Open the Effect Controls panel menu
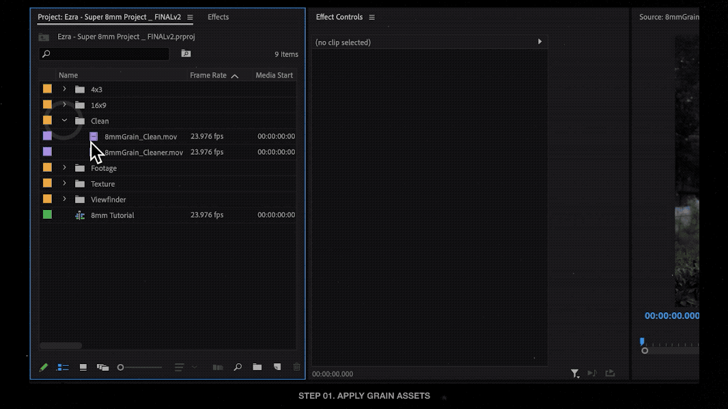The width and height of the screenshot is (728, 409). pyautogui.click(x=372, y=17)
